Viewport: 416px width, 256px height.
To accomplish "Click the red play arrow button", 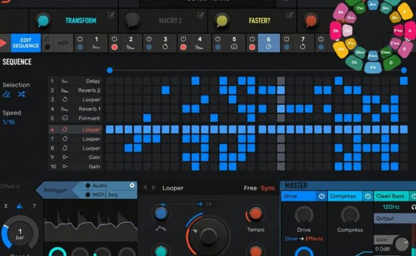I will coord(3,43).
